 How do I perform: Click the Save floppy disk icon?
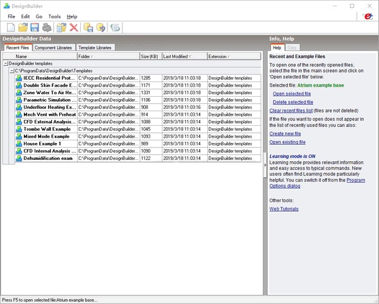[35, 27]
